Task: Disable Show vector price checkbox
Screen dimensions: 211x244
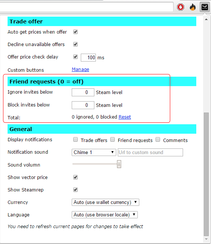Action: click(75, 177)
